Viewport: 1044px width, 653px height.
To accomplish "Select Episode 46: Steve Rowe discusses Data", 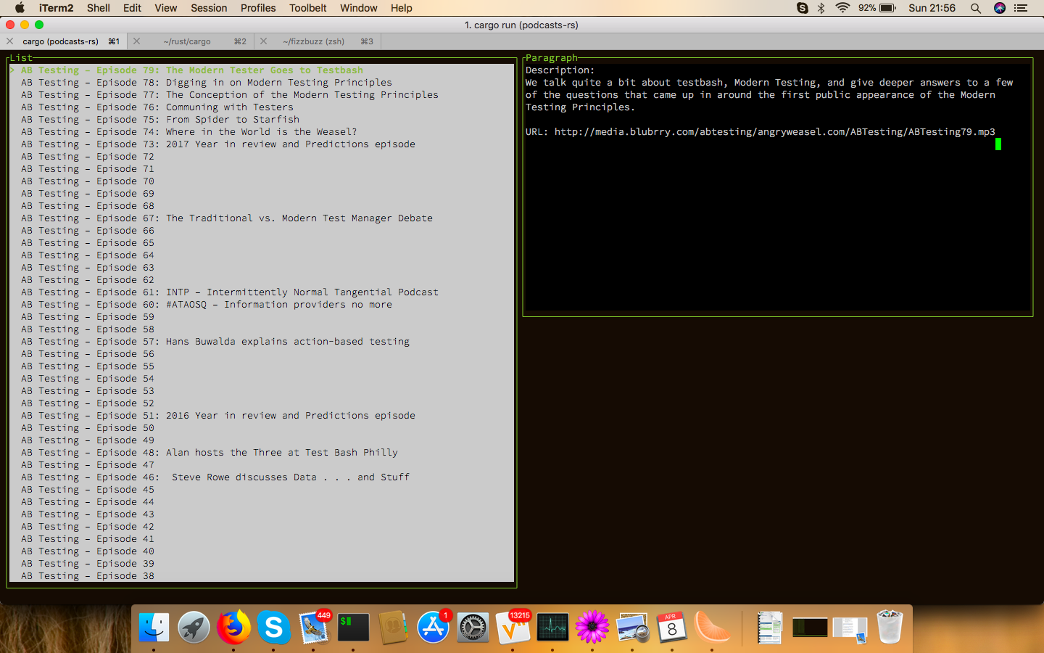I will coord(261,477).
